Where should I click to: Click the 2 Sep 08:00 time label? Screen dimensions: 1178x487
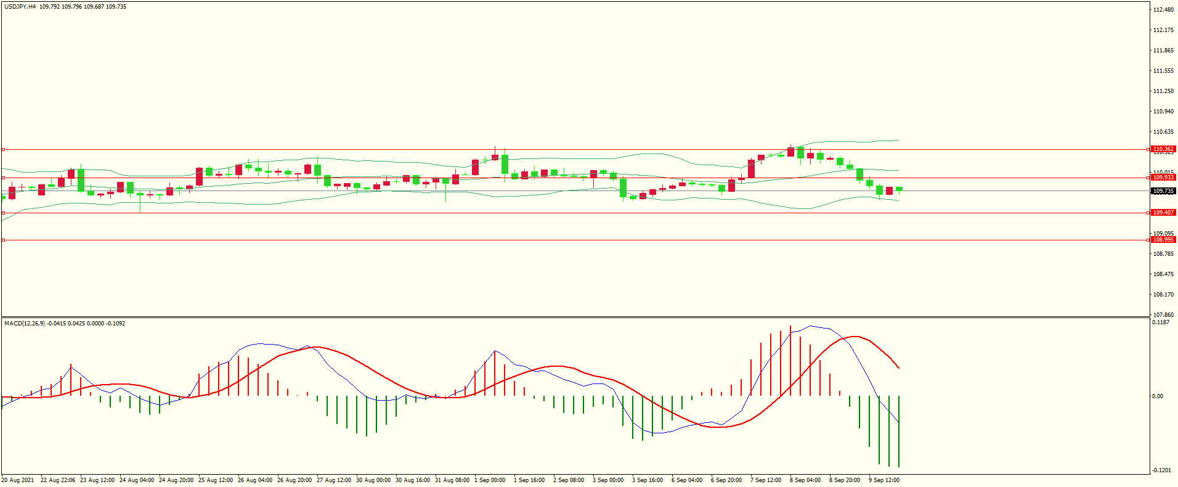tap(569, 480)
